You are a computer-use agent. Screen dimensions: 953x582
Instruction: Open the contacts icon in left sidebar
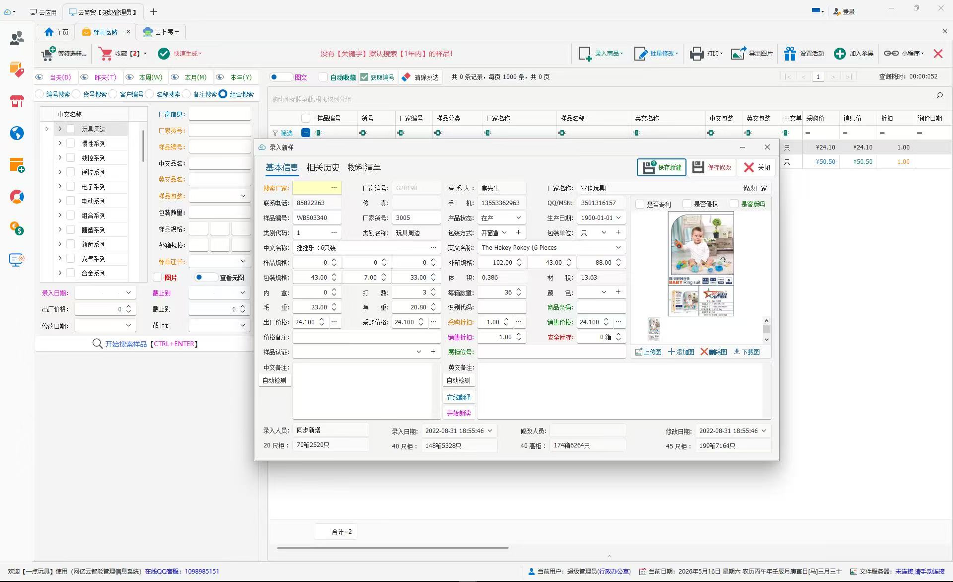pyautogui.click(x=17, y=38)
